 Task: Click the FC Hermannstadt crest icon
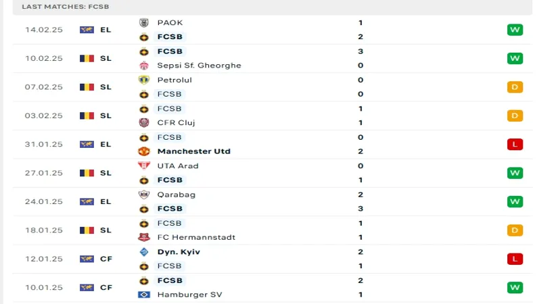point(143,237)
